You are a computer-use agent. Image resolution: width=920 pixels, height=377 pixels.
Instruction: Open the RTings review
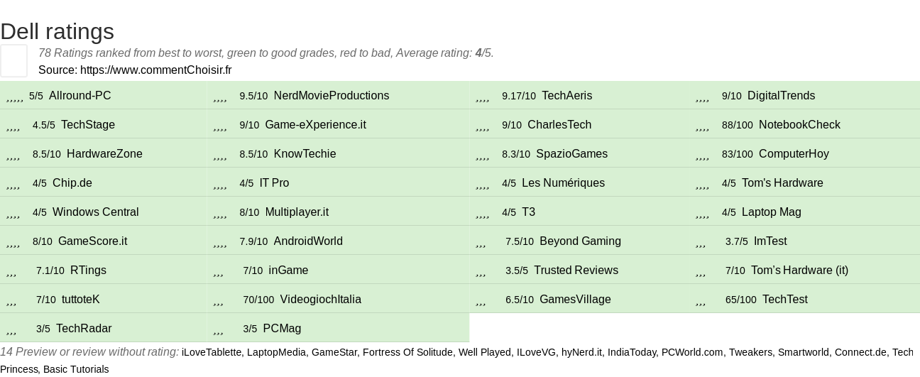88,271
